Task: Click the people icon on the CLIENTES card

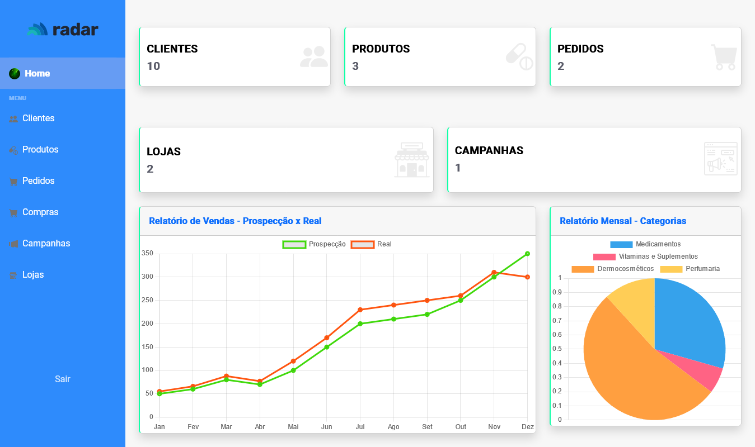Action: [313, 56]
